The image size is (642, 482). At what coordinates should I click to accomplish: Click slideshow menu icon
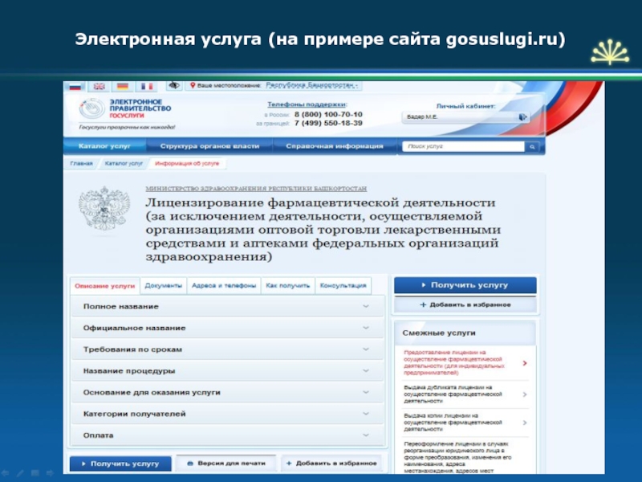[x=35, y=473]
